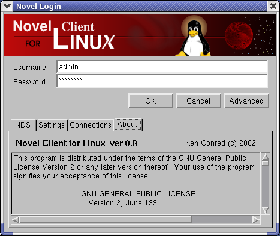Click the 'GNU GENERAL PUBLIC LICENSE' line

[138, 194]
